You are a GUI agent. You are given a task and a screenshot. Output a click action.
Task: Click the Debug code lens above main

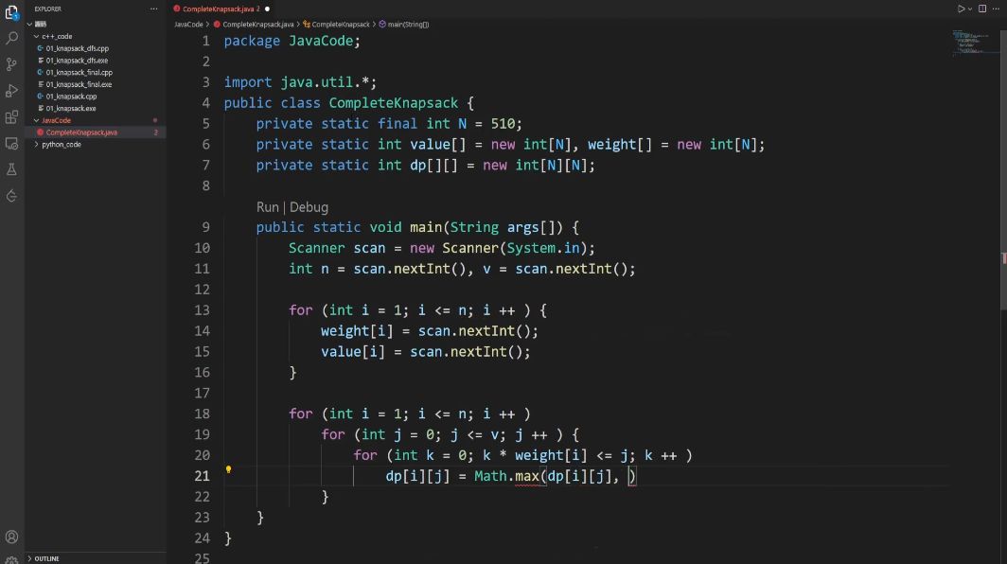[309, 207]
